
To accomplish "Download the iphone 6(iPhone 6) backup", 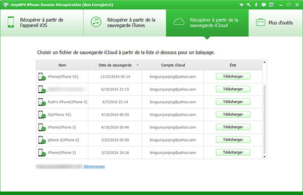I will click(x=233, y=140).
